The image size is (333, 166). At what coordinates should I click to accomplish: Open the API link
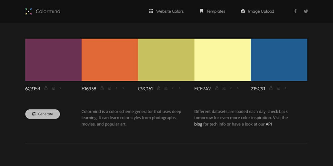[x=269, y=124]
